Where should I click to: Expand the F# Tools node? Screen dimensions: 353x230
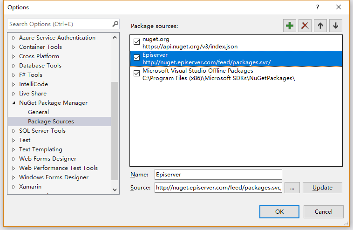(14, 75)
